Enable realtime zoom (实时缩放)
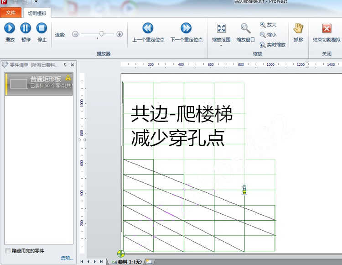The width and height of the screenshot is (342, 265). 272,45
